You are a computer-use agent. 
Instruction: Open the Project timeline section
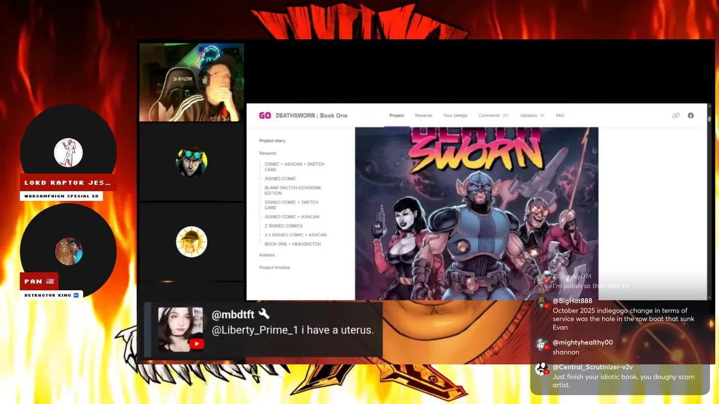[x=275, y=268]
